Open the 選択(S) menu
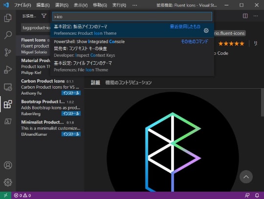Screen dimensions: 264x199 click(62, 5)
